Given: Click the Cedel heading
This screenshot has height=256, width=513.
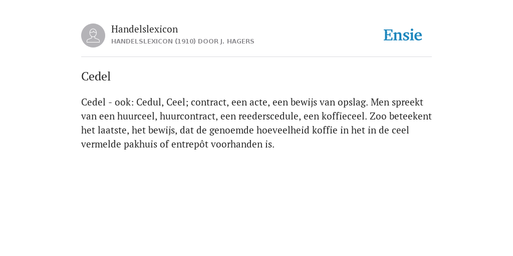Looking at the screenshot, I should coord(96,76).
